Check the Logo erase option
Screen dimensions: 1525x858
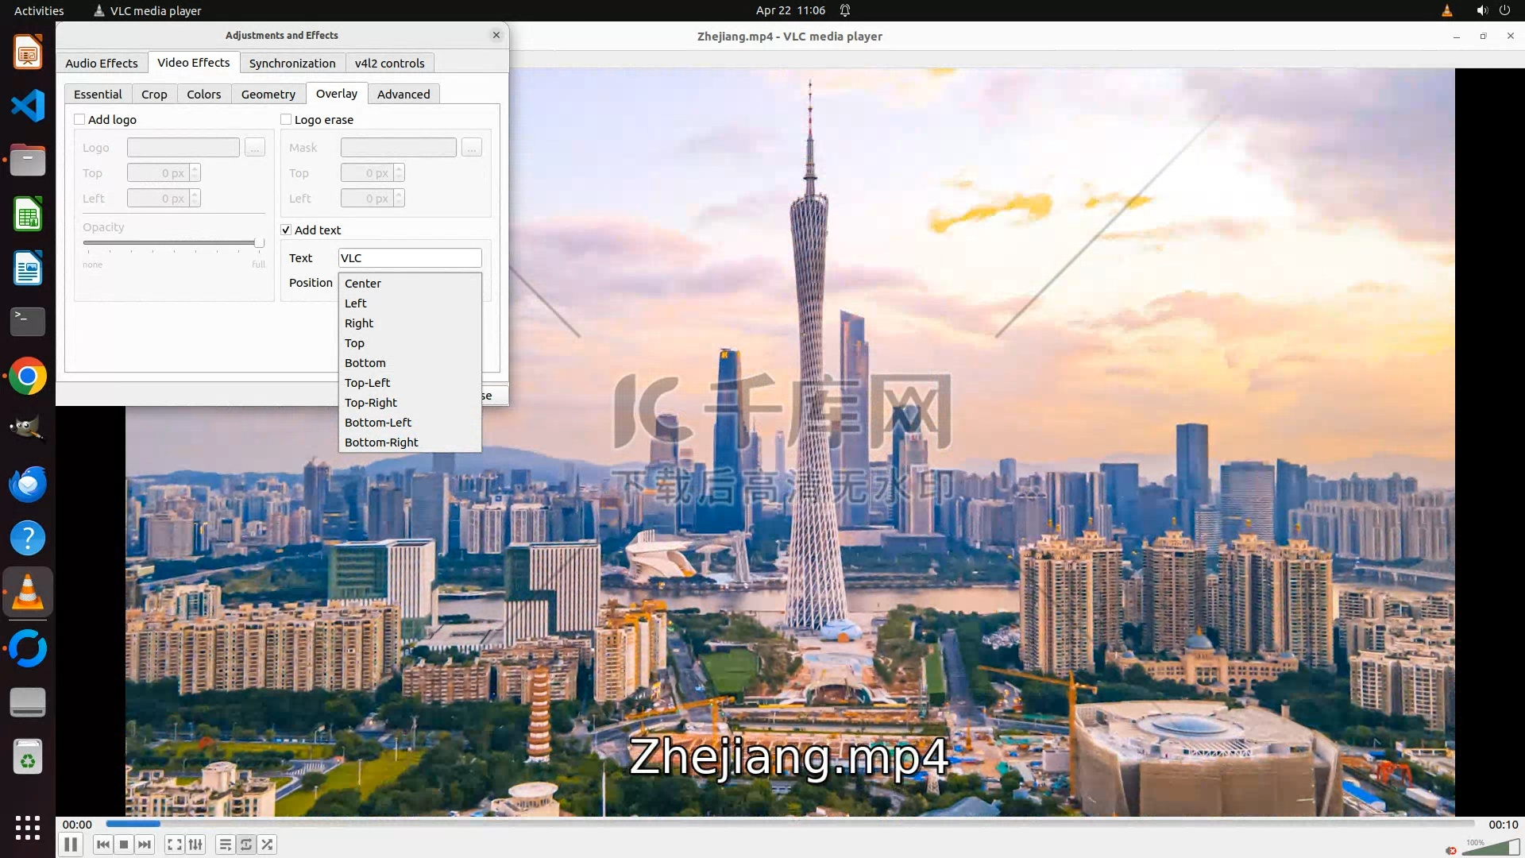[286, 120]
